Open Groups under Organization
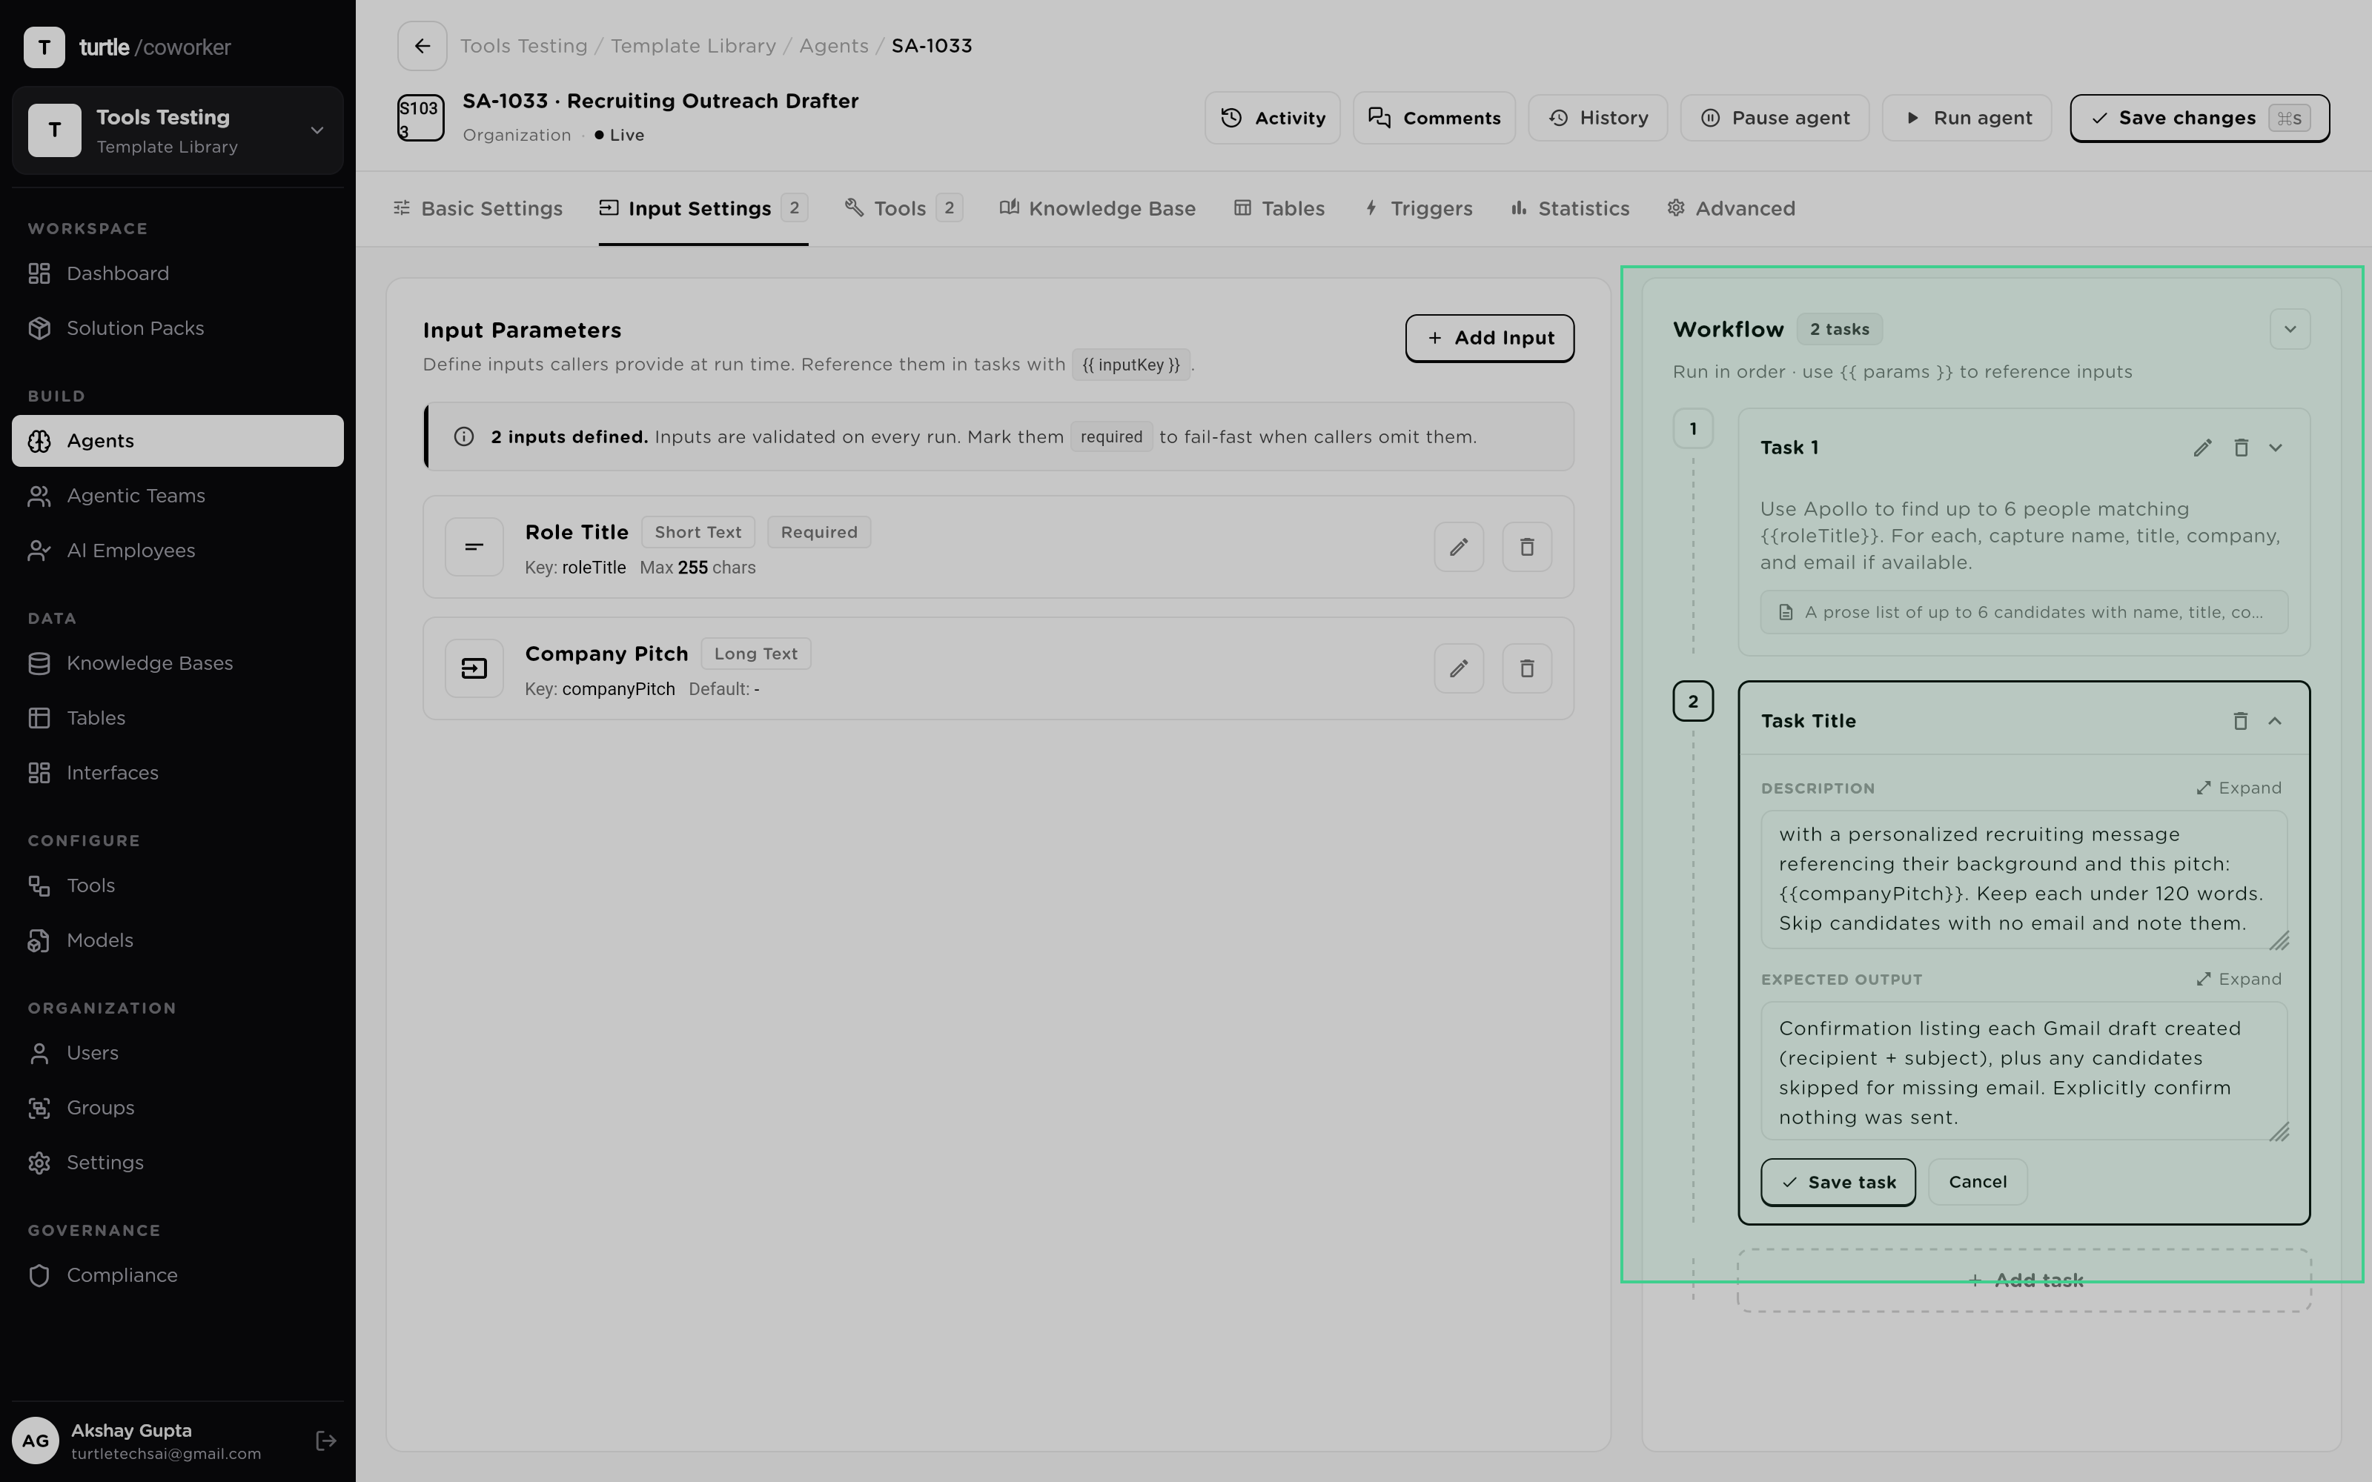Viewport: 2372px width, 1482px height. pos(177,1109)
